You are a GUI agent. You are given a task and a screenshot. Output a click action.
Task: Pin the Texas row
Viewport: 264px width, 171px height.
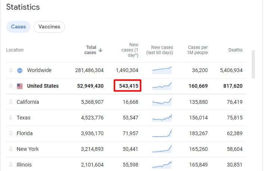click(x=11, y=118)
